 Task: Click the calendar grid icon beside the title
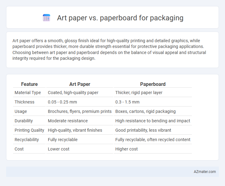(47, 18)
